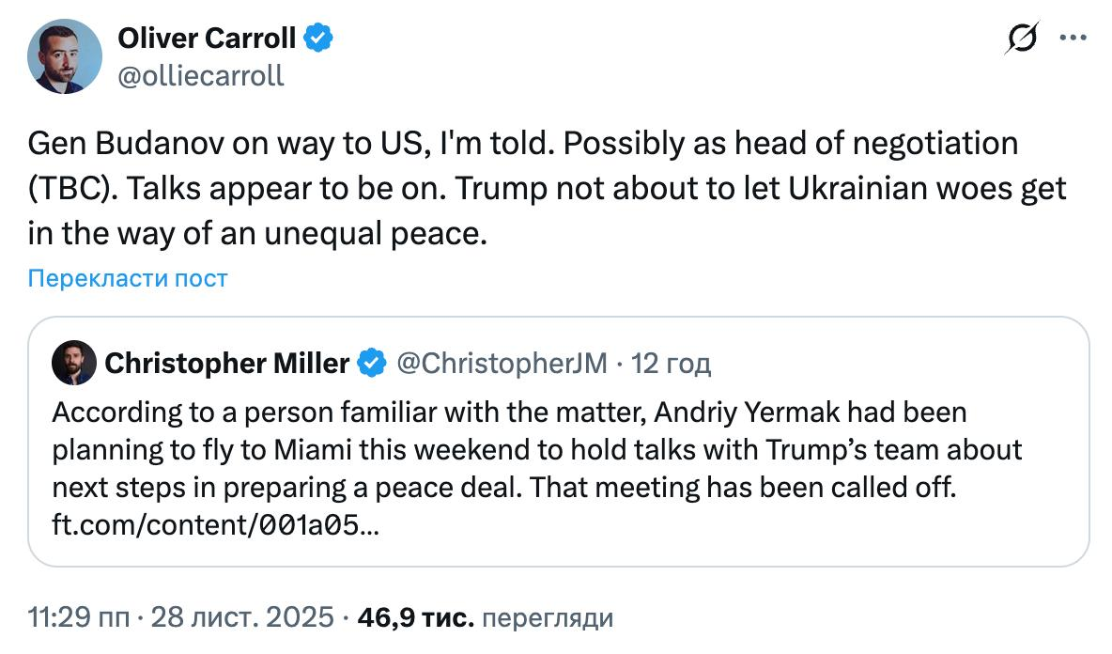The height and width of the screenshot is (654, 1112).
Task: Open Christopher Miller's name in quoted post
Action: [x=227, y=363]
